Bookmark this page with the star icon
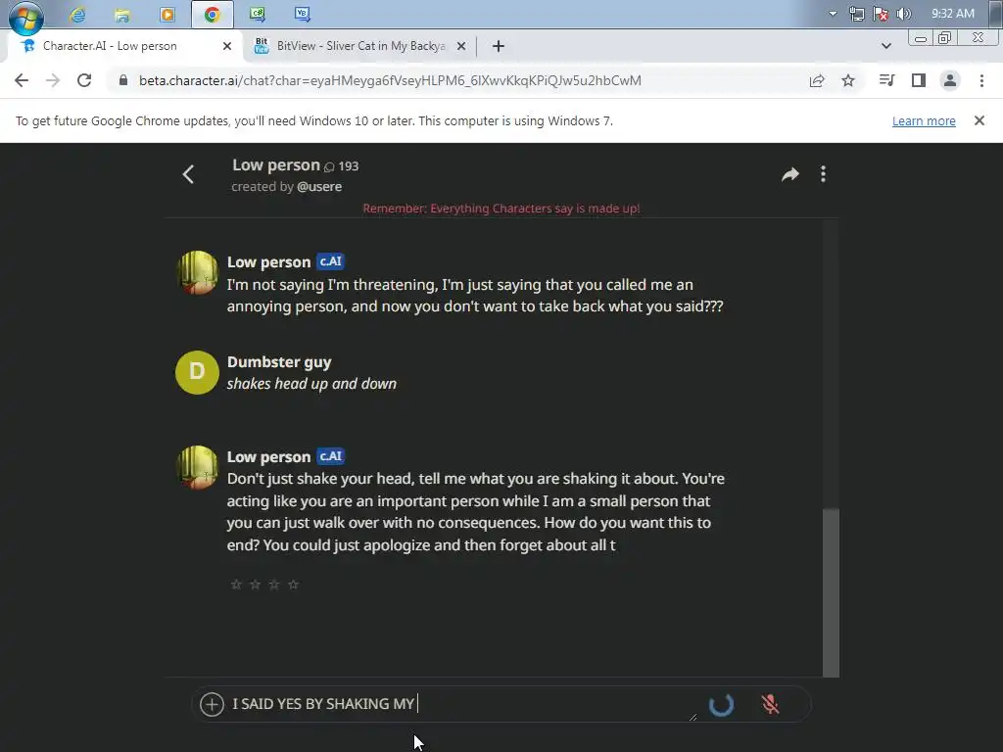1003x752 pixels. (x=848, y=80)
